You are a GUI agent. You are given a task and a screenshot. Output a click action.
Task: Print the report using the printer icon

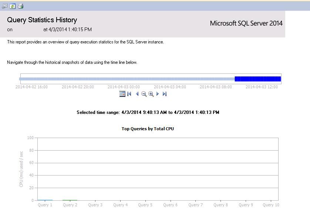tap(20, 6)
